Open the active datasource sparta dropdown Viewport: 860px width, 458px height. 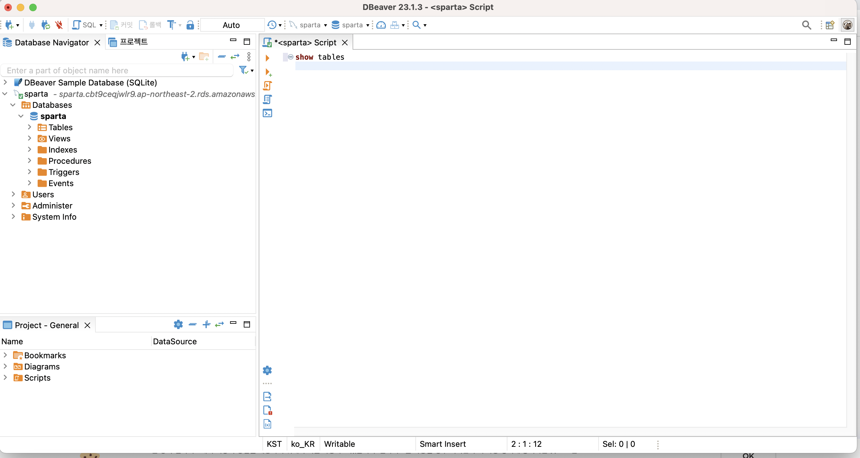click(x=308, y=25)
